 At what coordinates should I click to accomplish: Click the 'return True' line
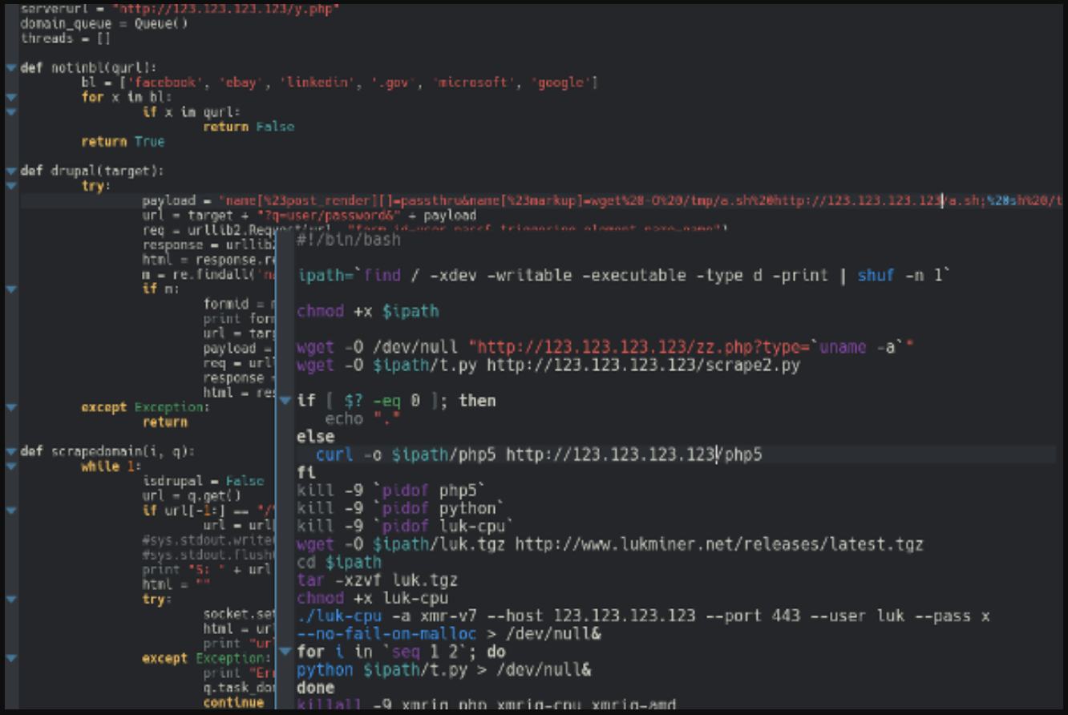pyautogui.click(x=123, y=141)
